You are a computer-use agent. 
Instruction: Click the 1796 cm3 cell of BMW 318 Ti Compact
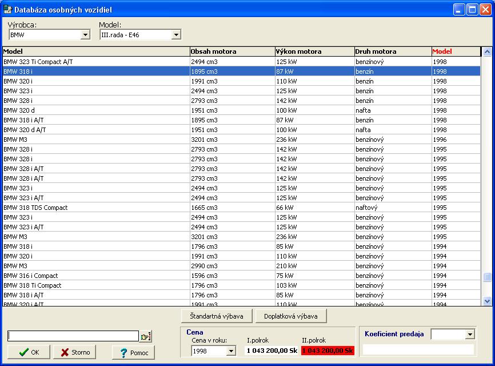(x=232, y=285)
